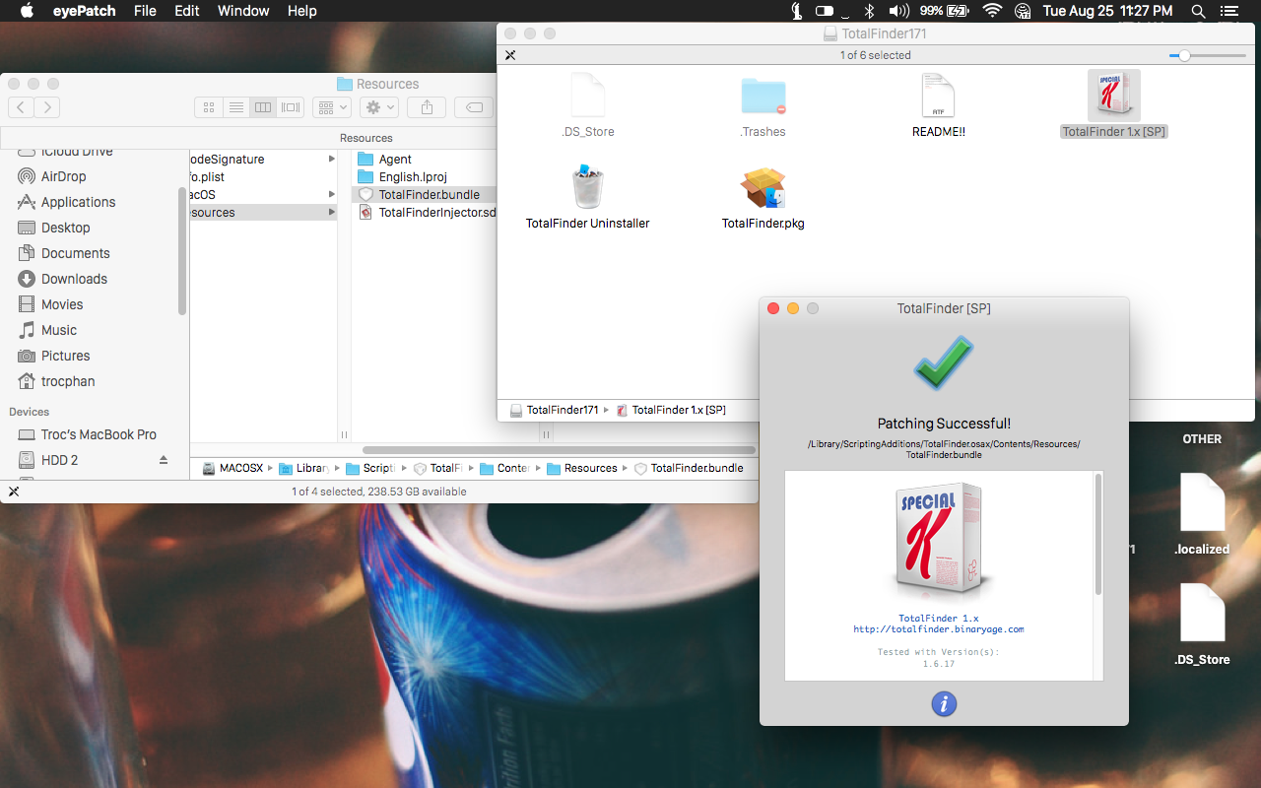Screen dimensions: 1261x788
Task: Open the README!! RTF document
Action: coord(938,98)
